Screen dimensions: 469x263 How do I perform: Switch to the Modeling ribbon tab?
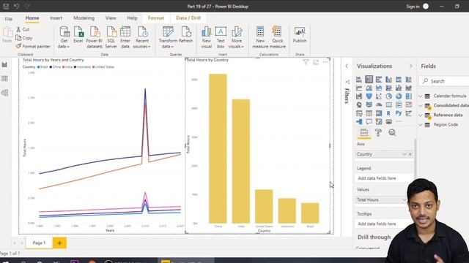point(84,18)
